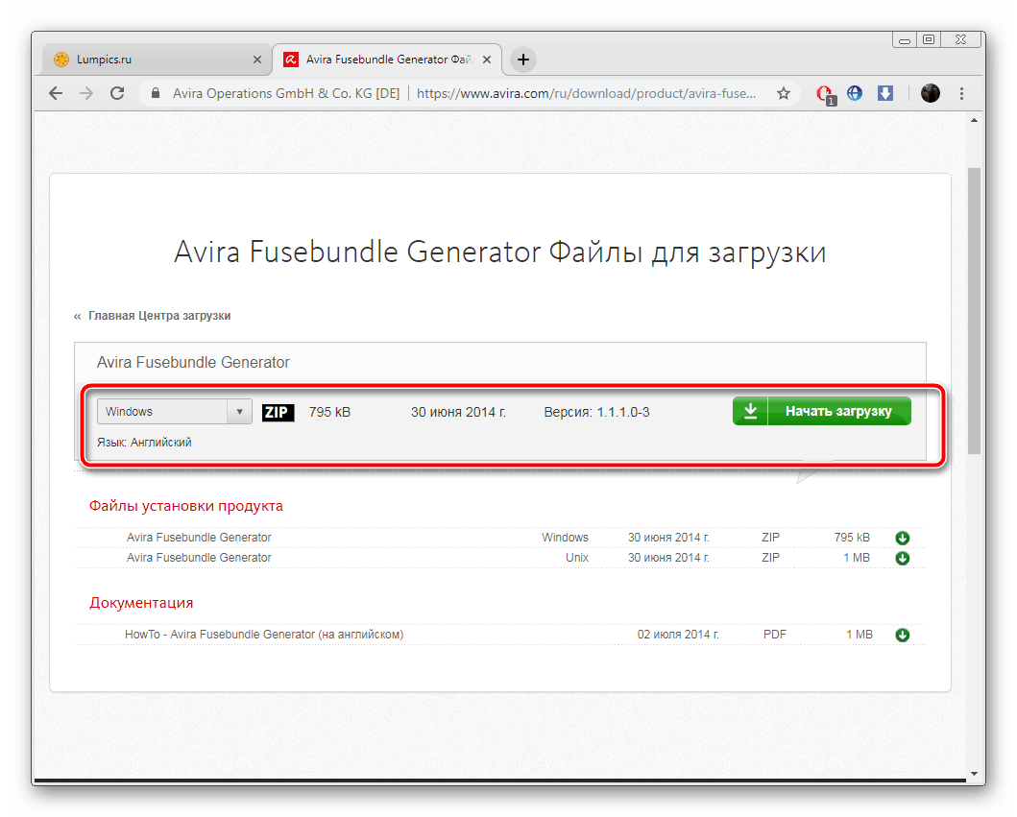Viewport: 1017px width, 817px height.
Task: Download the HowTo PDF via green arrow
Action: point(902,635)
